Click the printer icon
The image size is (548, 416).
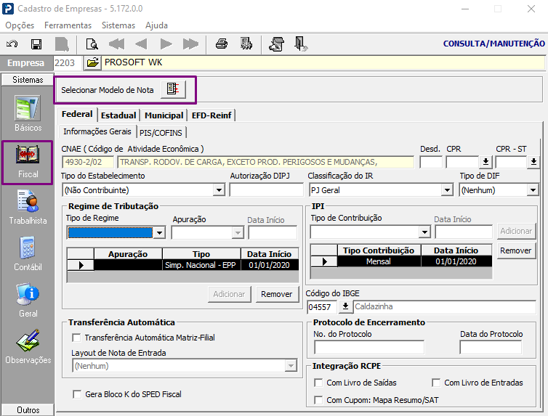(x=222, y=44)
